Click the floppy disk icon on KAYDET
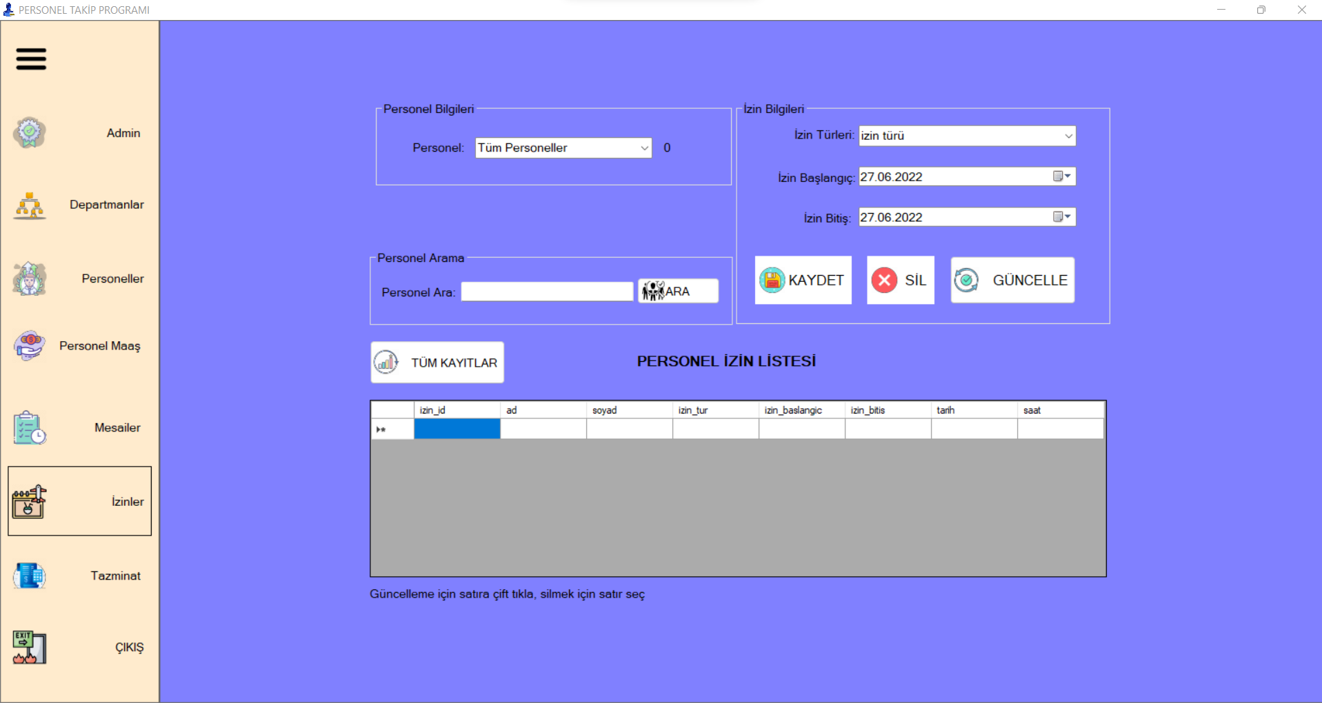 pos(773,280)
